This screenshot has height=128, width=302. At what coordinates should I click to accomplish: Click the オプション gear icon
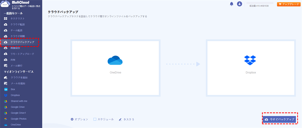72,119
